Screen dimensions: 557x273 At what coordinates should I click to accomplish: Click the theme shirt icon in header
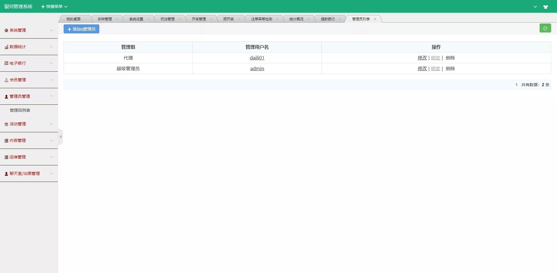[x=546, y=6]
